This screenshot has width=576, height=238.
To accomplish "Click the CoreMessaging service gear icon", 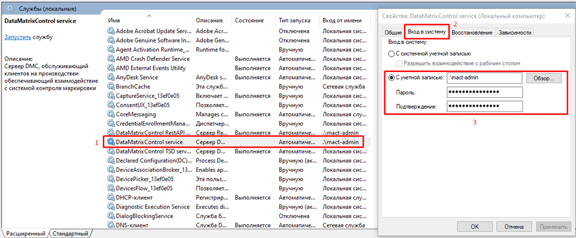I will tap(111, 115).
